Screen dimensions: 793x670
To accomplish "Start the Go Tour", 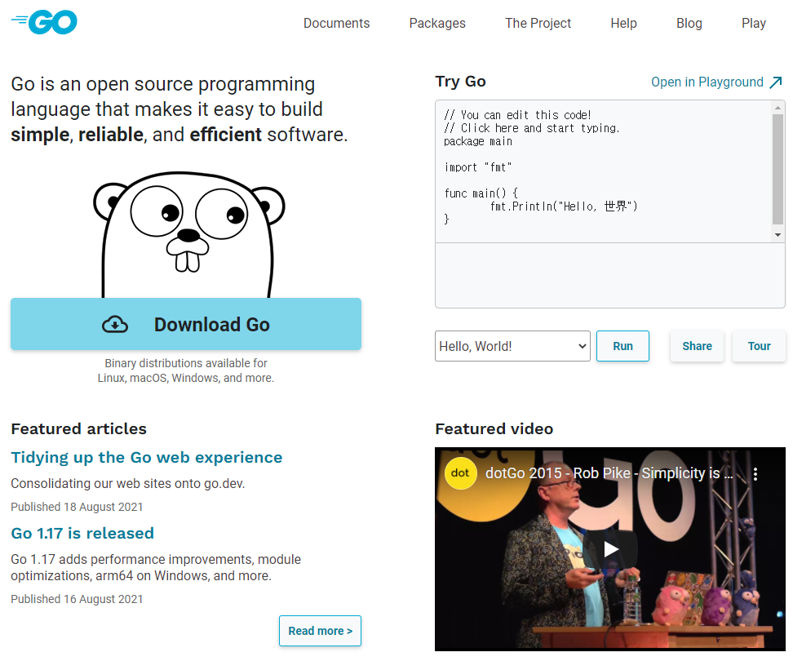I will [759, 346].
